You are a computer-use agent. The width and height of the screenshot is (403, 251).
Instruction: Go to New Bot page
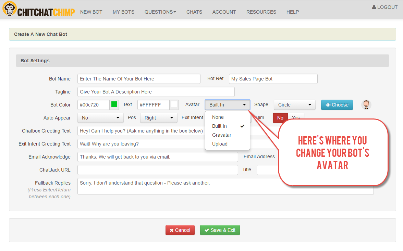click(91, 12)
